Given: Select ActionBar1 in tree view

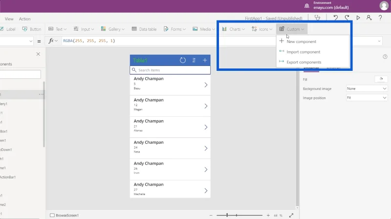Looking at the screenshot, I should tap(8, 177).
